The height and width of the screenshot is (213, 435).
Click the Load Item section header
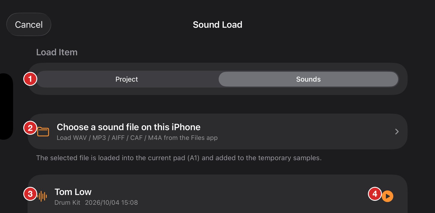coord(57,52)
